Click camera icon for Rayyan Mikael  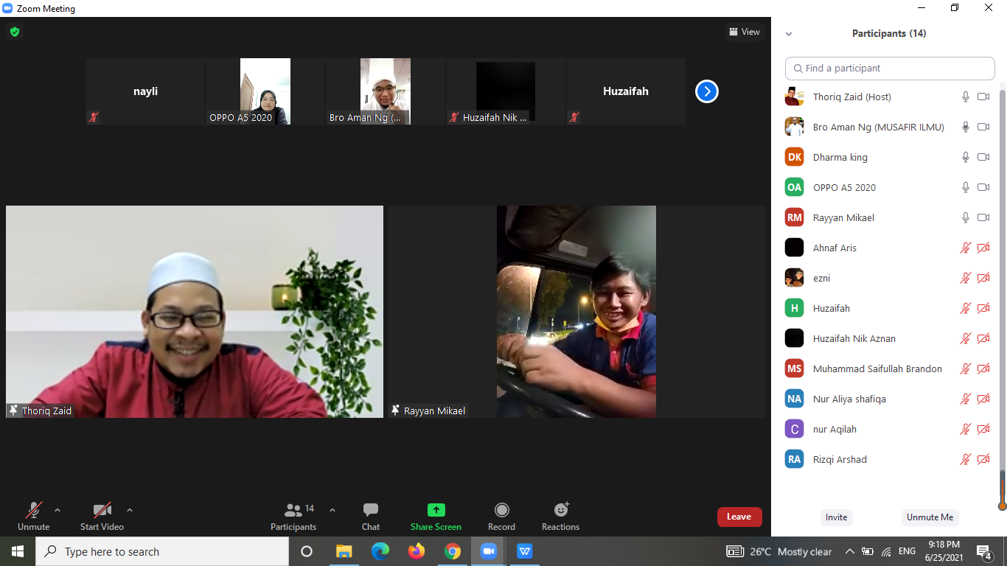click(983, 217)
